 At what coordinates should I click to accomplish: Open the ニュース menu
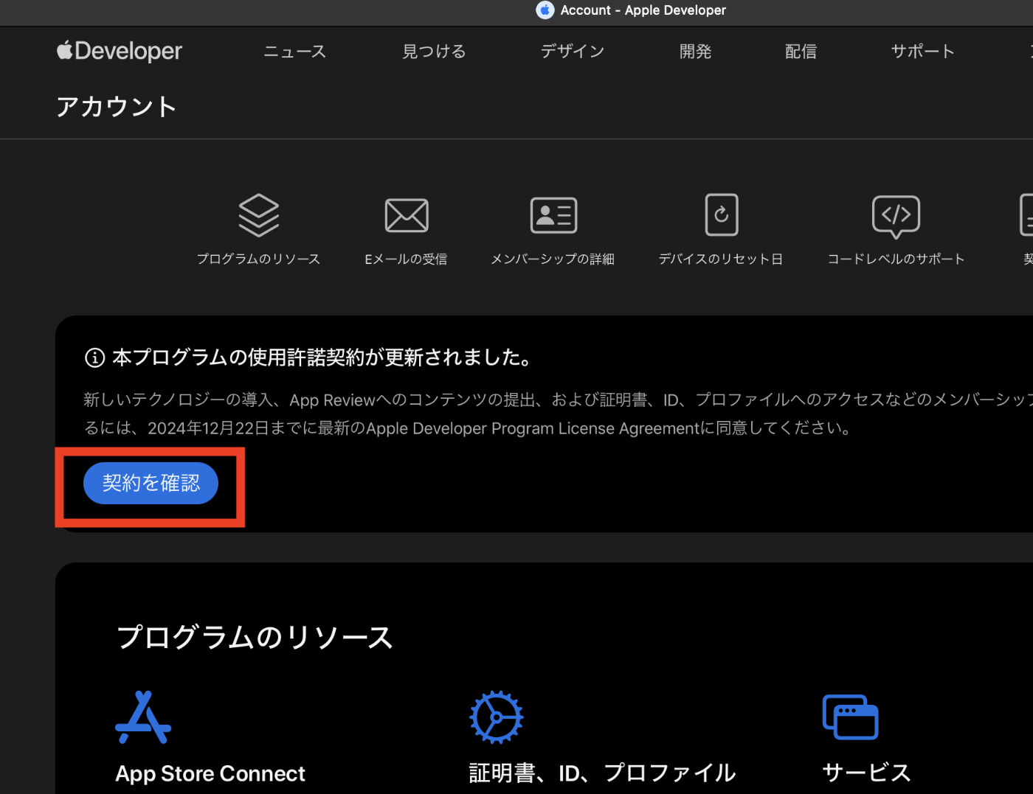click(x=295, y=52)
